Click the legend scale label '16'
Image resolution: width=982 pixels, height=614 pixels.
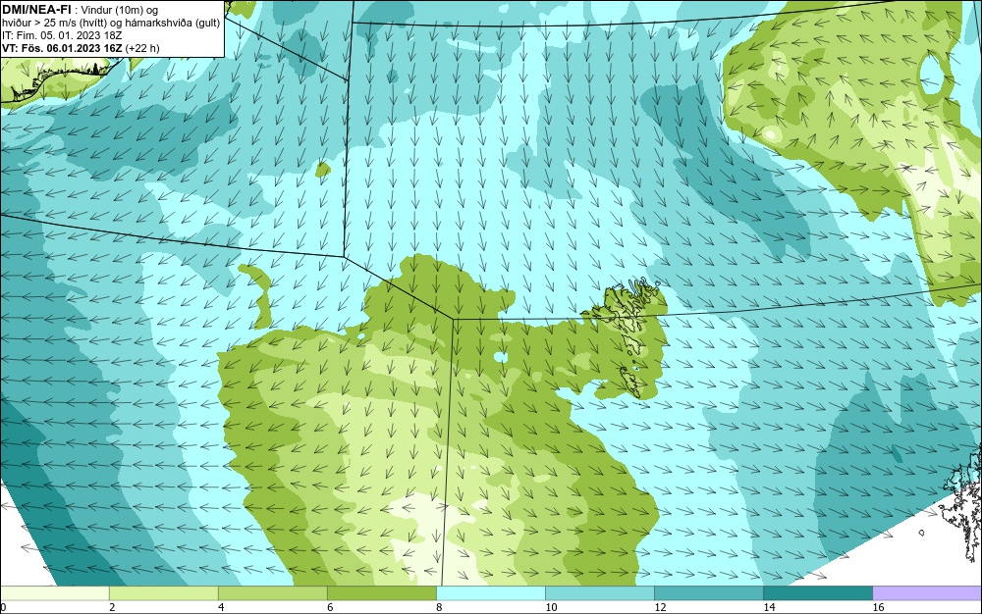(878, 607)
